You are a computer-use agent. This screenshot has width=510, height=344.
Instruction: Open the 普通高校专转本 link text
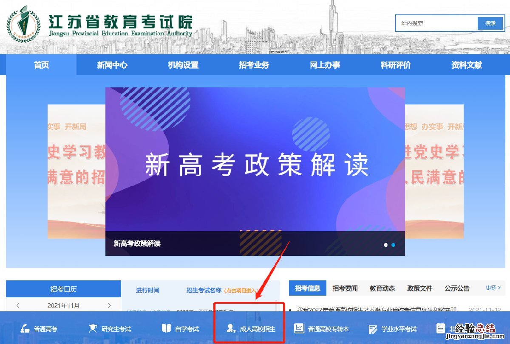coord(329,329)
